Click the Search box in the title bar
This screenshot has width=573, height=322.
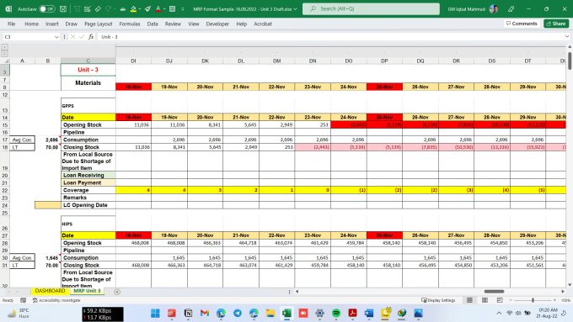pyautogui.click(x=371, y=8)
